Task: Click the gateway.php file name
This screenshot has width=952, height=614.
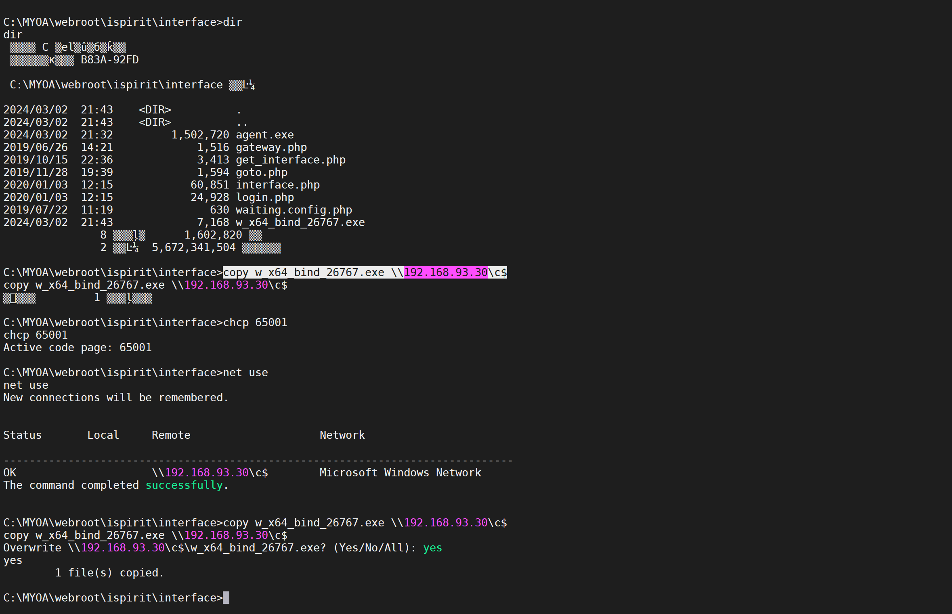Action: pyautogui.click(x=271, y=147)
